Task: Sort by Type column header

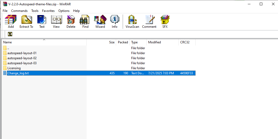Action: 138,42
